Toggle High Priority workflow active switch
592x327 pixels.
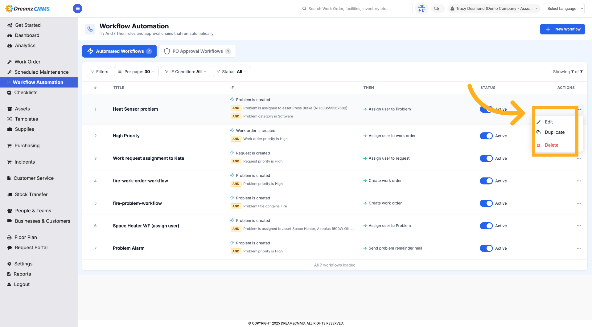[486, 136]
